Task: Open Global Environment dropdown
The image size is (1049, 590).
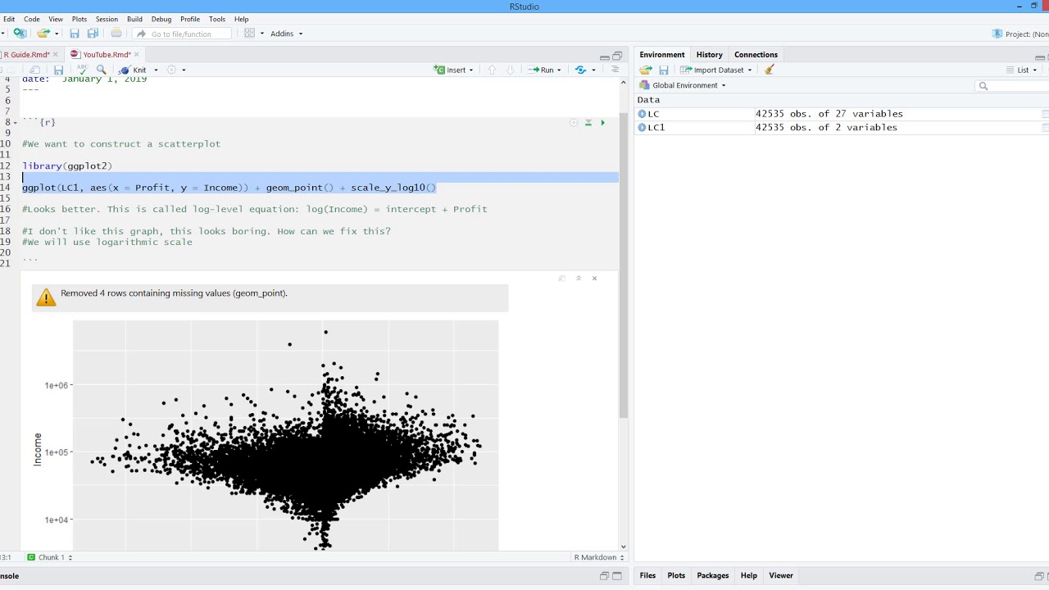Action: tap(683, 85)
